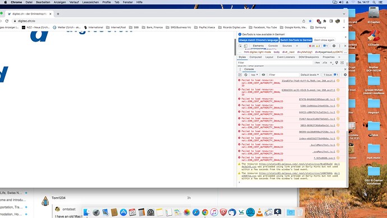This screenshot has height=218, width=387.
Task: Open DevTools settings gear icon
Action: (334, 46)
